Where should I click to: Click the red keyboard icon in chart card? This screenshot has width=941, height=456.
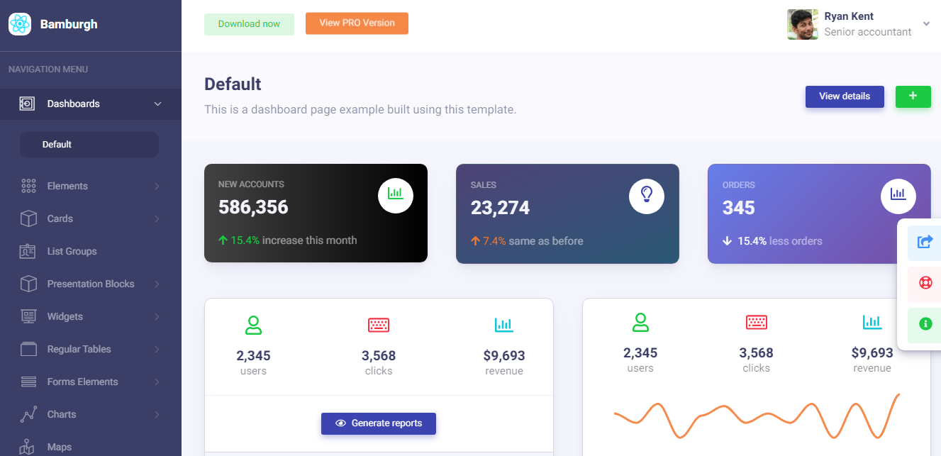(757, 323)
